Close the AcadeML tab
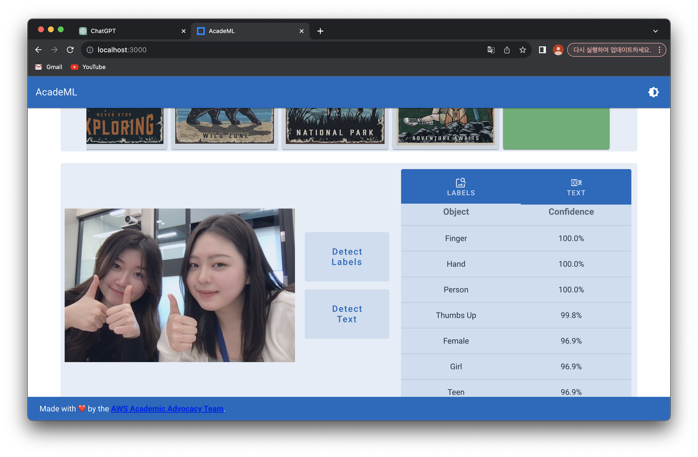 click(302, 31)
